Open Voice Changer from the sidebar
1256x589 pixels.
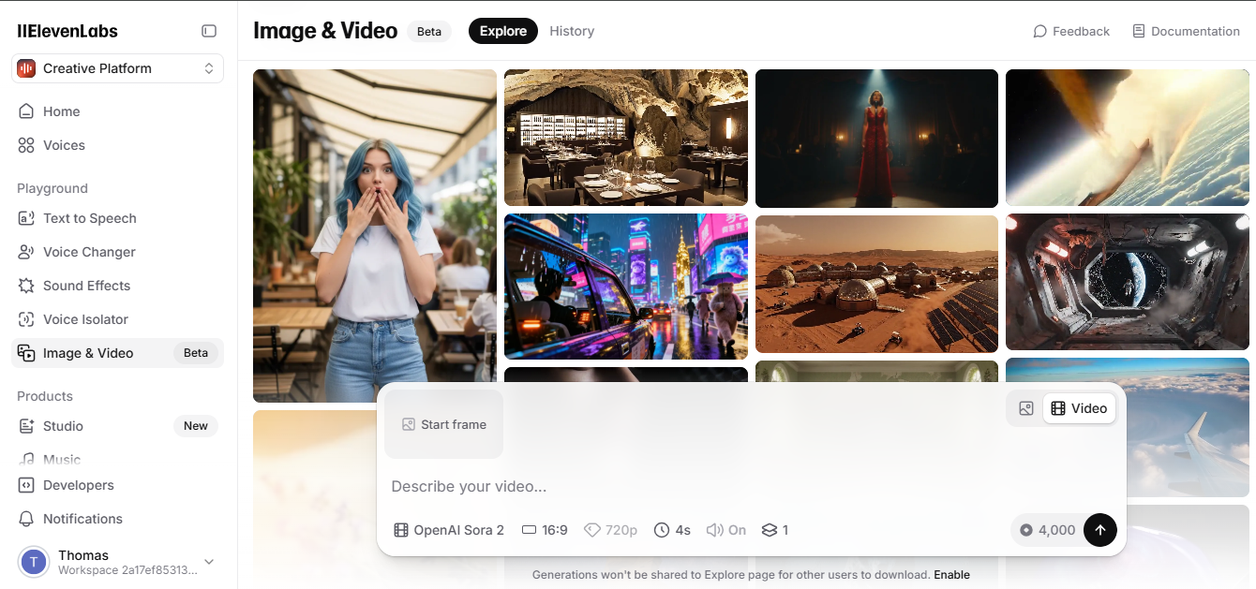tap(89, 252)
